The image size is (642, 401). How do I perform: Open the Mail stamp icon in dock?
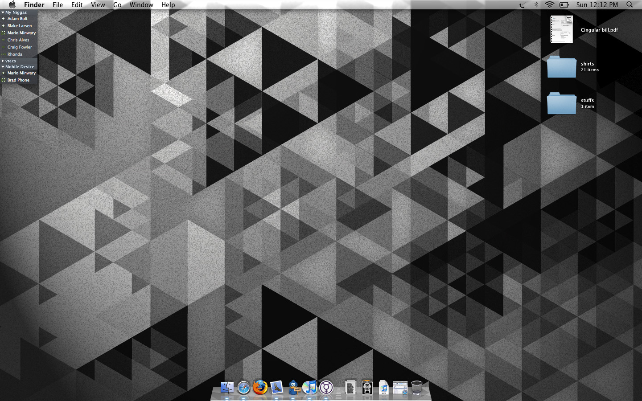pyautogui.click(x=277, y=387)
